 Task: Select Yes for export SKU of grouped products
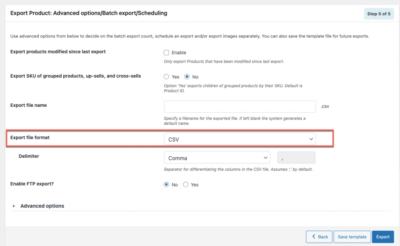coord(166,77)
